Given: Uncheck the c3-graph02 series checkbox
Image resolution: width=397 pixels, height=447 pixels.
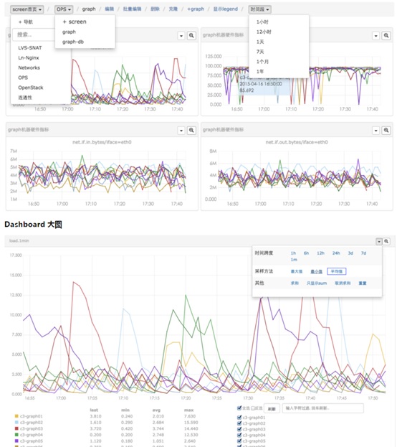Looking at the screenshot, I should pos(239,423).
